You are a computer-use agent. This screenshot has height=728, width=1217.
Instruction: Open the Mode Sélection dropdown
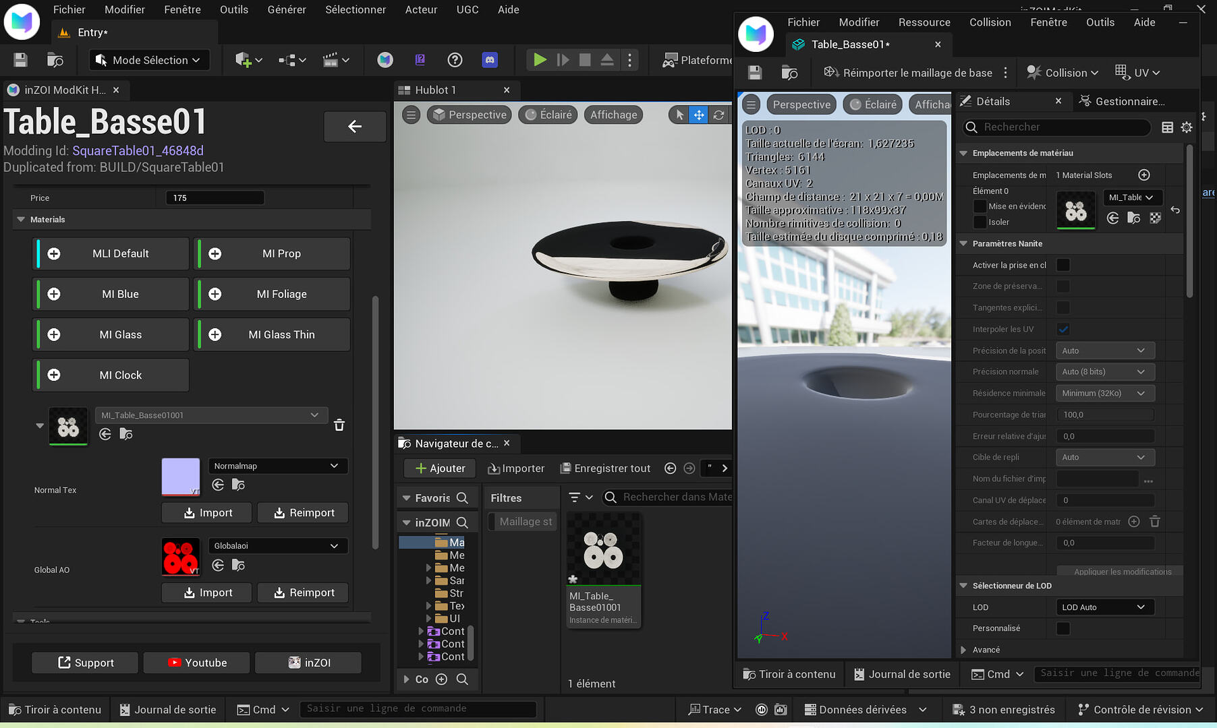149,60
